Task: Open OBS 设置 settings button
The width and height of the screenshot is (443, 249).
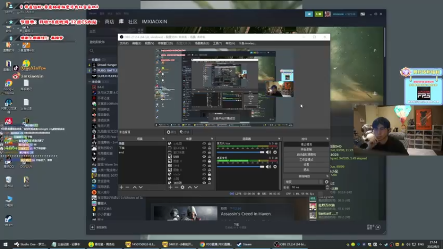Action: tap(306, 164)
